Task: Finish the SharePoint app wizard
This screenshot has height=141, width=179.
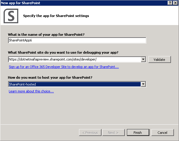Action: (138, 133)
